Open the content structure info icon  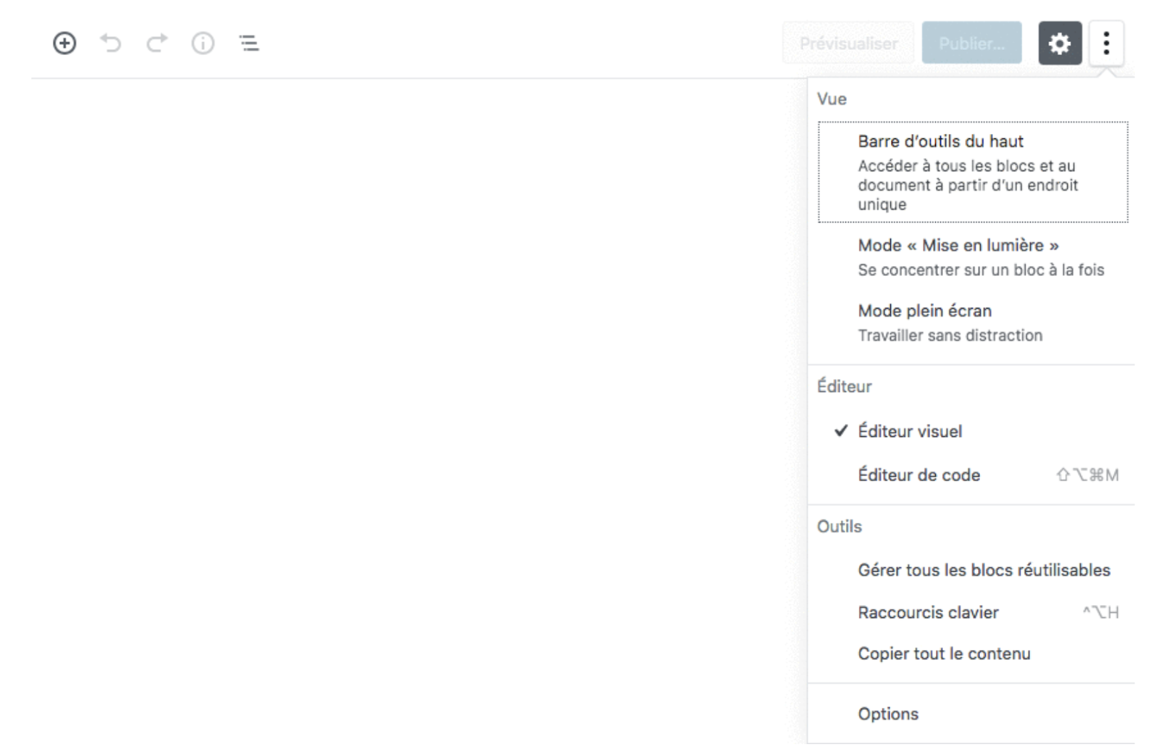[x=203, y=43]
